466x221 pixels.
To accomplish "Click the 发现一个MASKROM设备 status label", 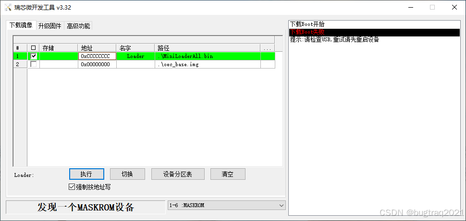I will (x=86, y=207).
